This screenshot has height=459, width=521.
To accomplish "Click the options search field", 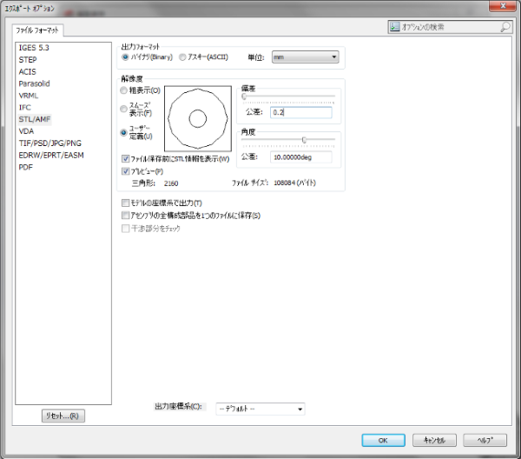I will [x=450, y=27].
